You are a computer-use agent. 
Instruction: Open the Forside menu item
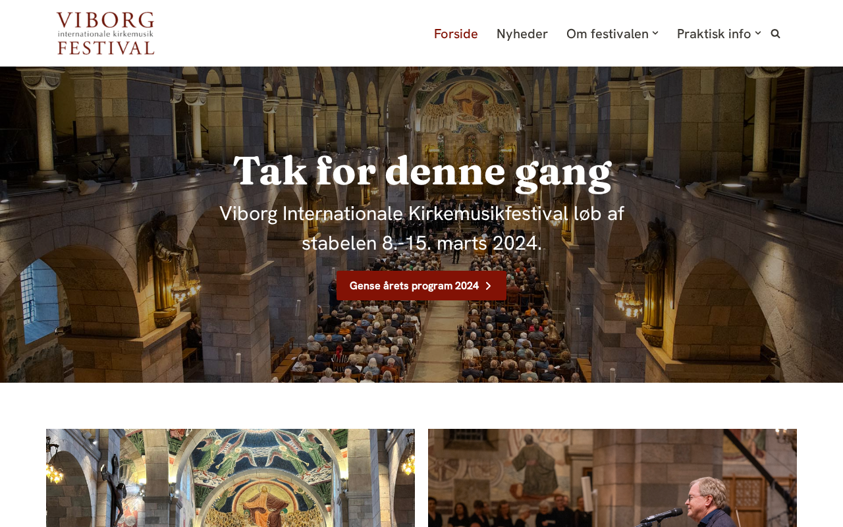[456, 34]
